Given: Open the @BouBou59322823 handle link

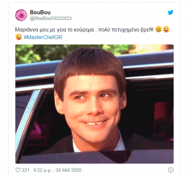Looking at the screenshot, I should pyautogui.click(x=51, y=18).
